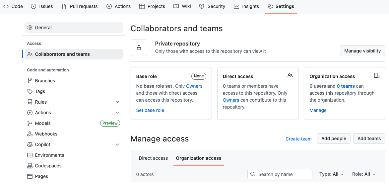Click the Create team link
Image resolution: width=389 pixels, height=185 pixels.
click(x=298, y=139)
